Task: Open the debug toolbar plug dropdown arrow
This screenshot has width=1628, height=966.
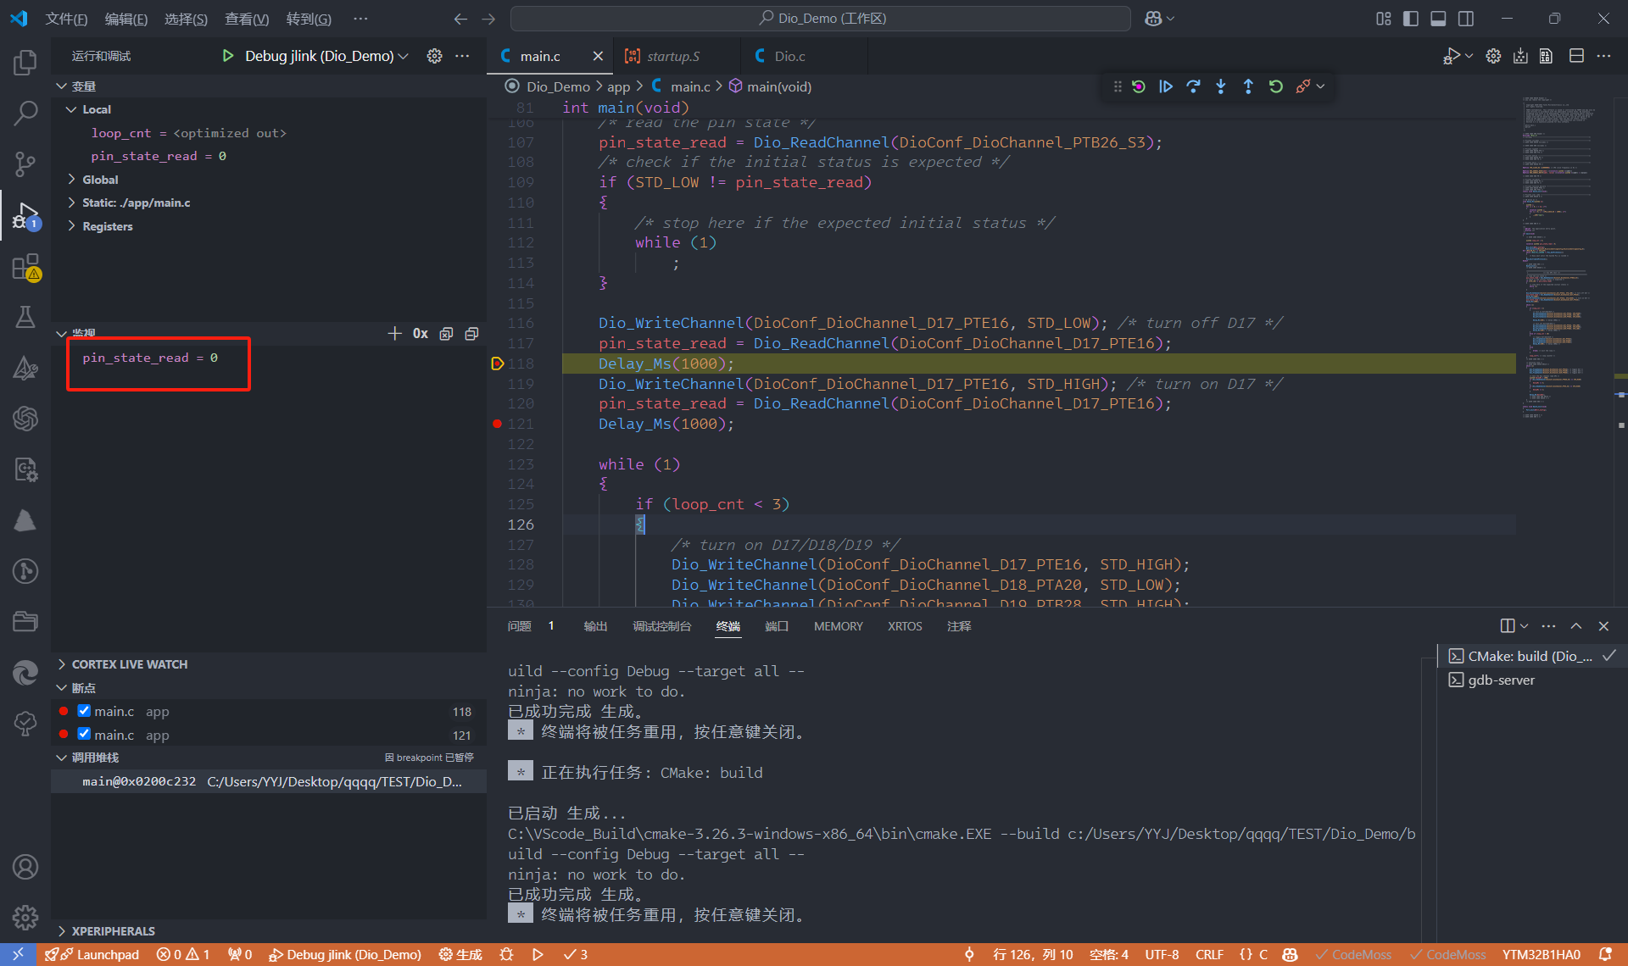Action: 1321,86
